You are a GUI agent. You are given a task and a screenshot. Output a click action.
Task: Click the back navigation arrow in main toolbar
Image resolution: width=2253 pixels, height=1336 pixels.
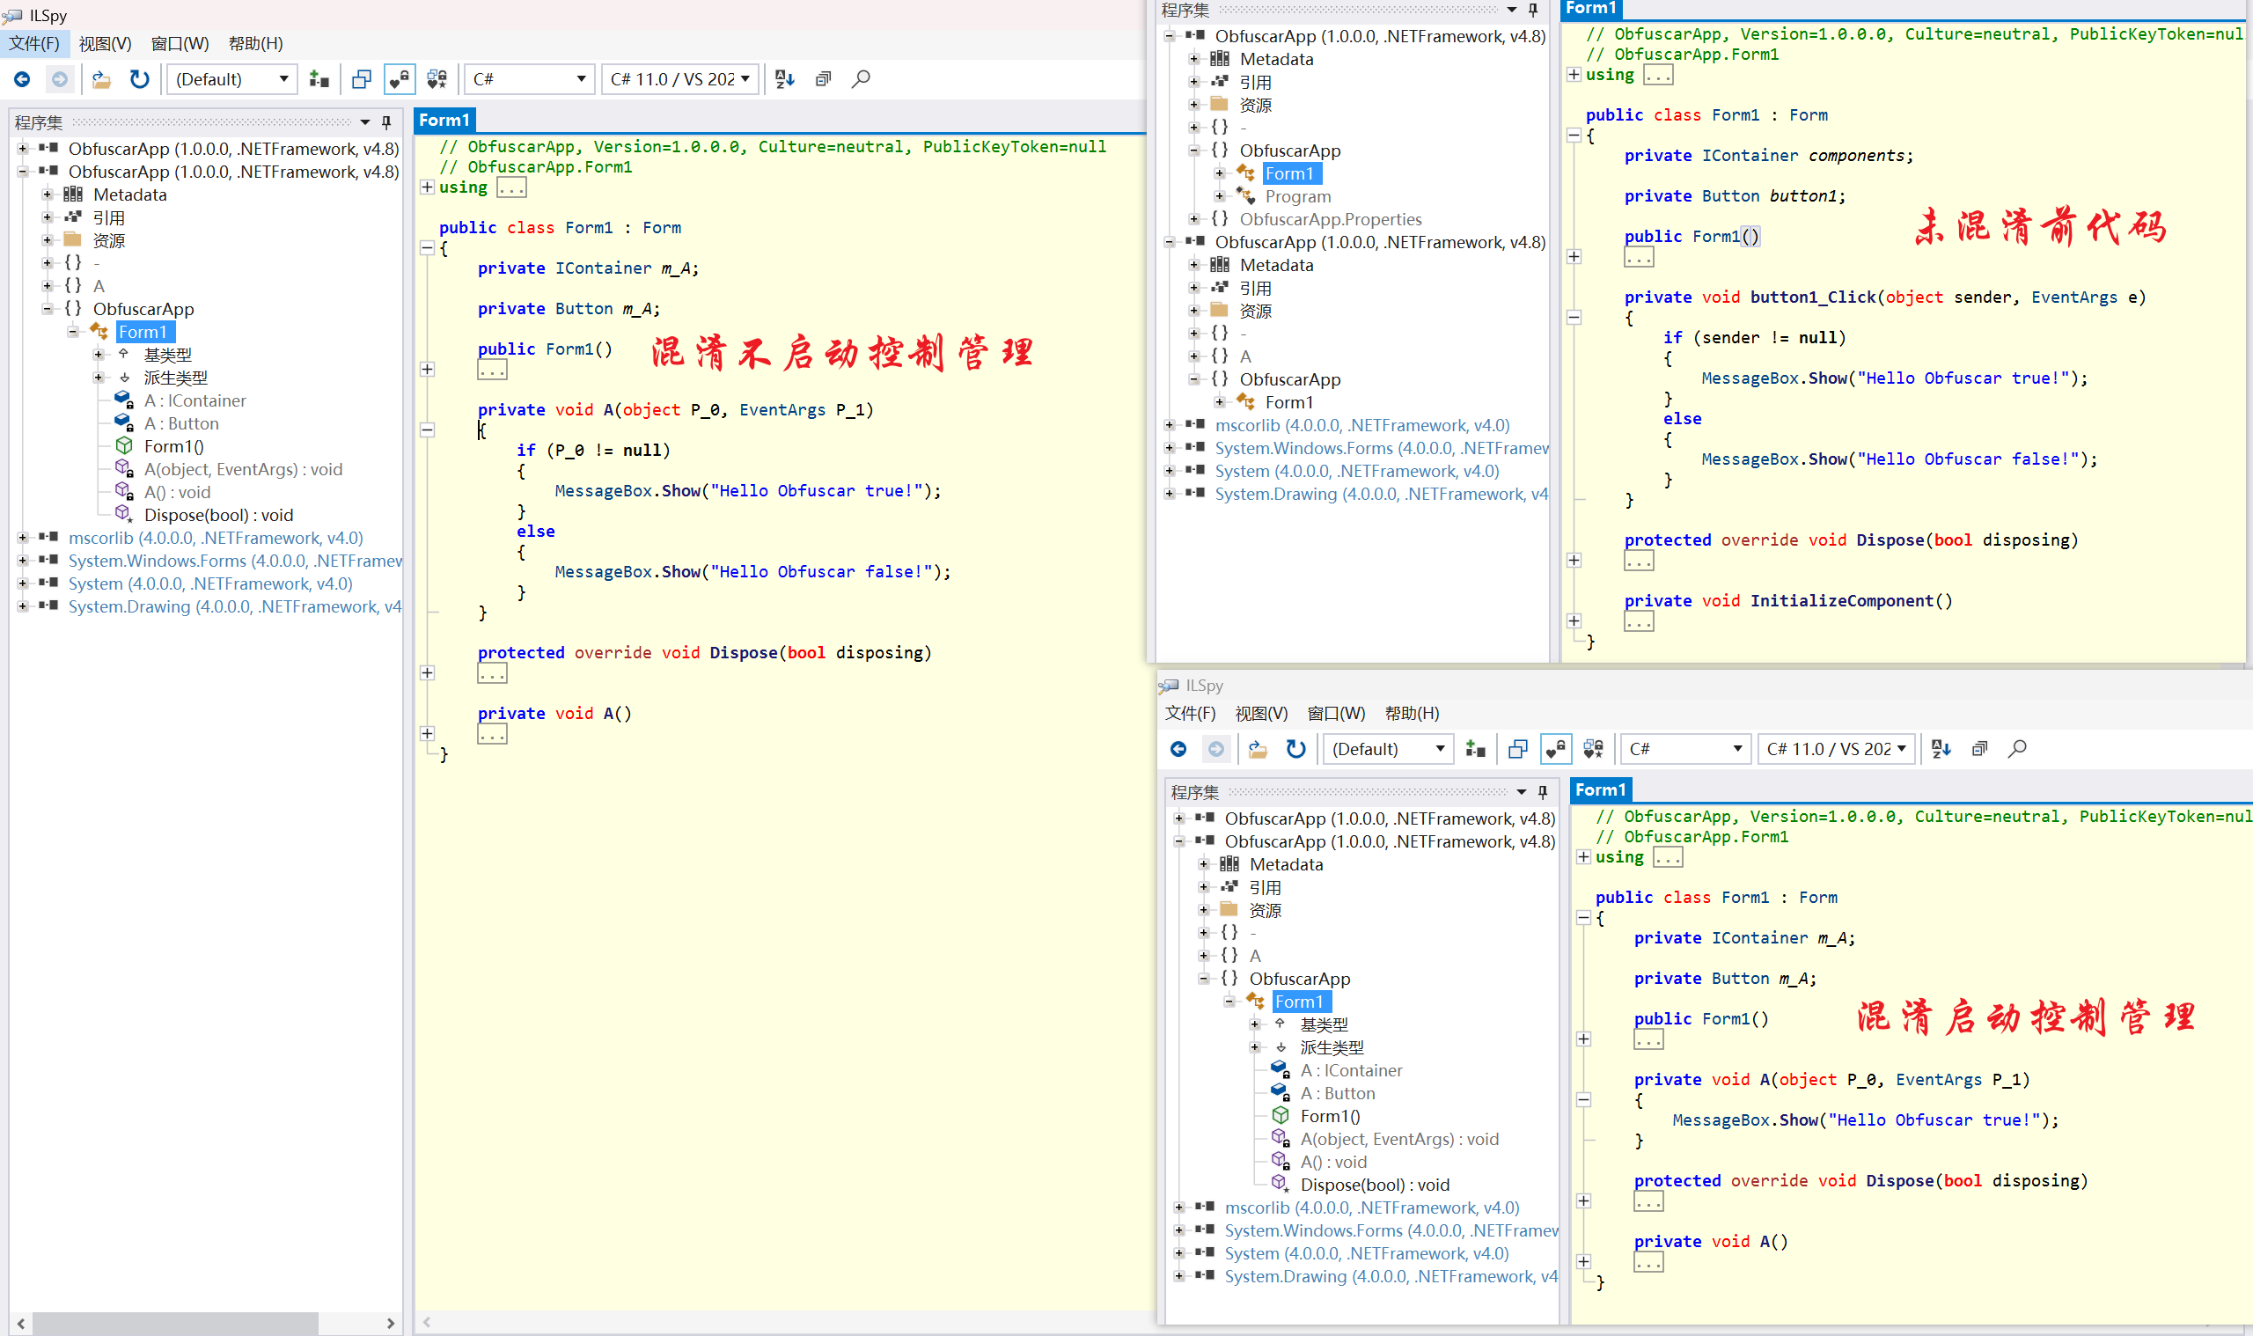pos(23,79)
